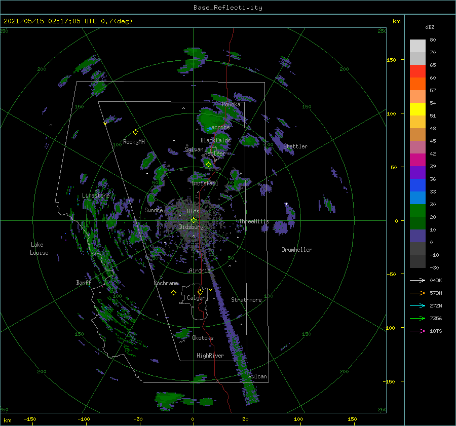Click the -150 tick on bottom km axis
The image size is (456, 426).
[x=30, y=419]
